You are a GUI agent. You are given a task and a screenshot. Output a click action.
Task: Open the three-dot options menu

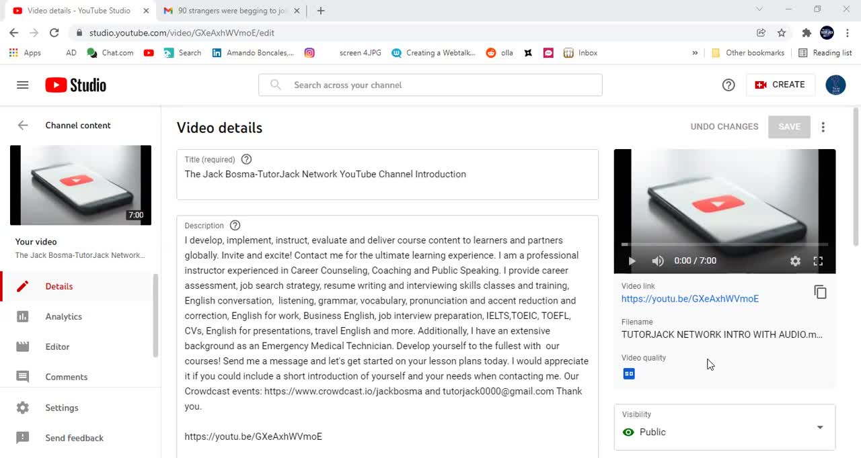coord(823,127)
